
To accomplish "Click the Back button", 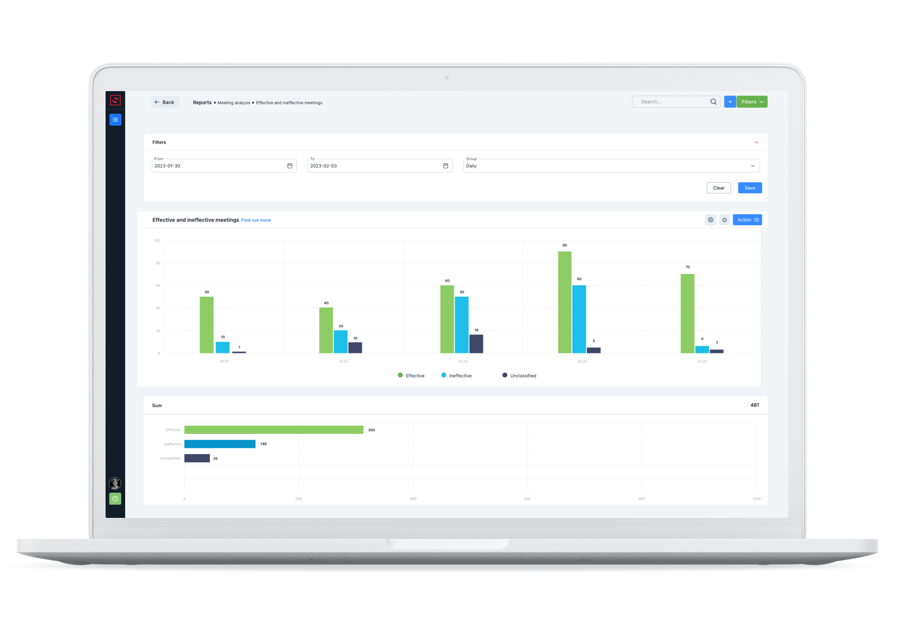I will click(x=164, y=102).
